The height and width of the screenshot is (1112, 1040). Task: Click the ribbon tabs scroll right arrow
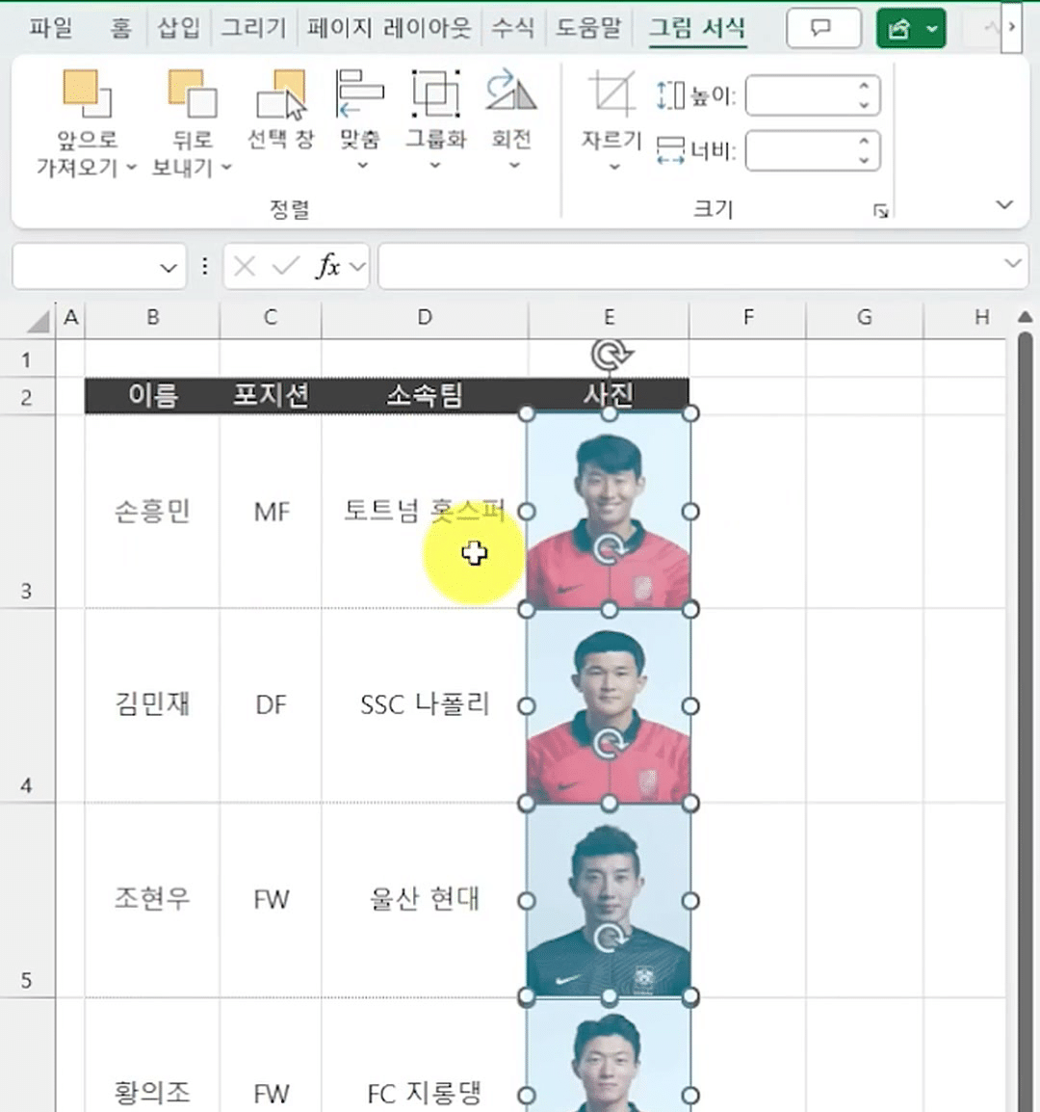[1012, 27]
